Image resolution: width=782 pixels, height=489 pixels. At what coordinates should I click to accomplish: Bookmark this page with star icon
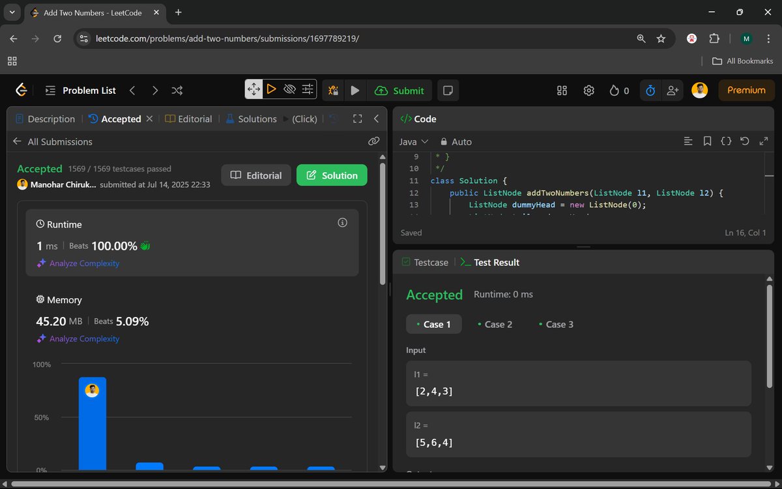(661, 38)
